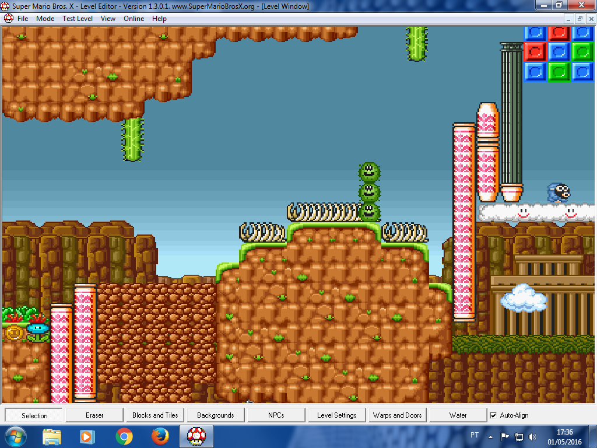
Task: Open the Help menu
Action: (x=159, y=19)
